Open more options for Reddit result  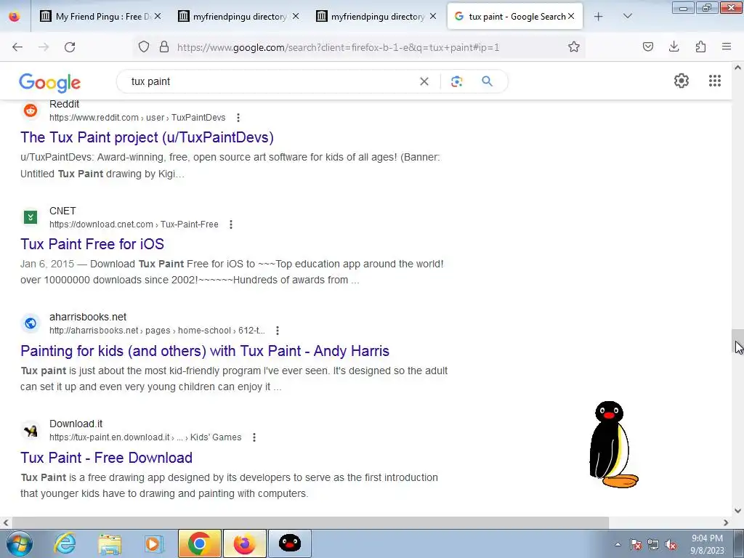coord(238,118)
